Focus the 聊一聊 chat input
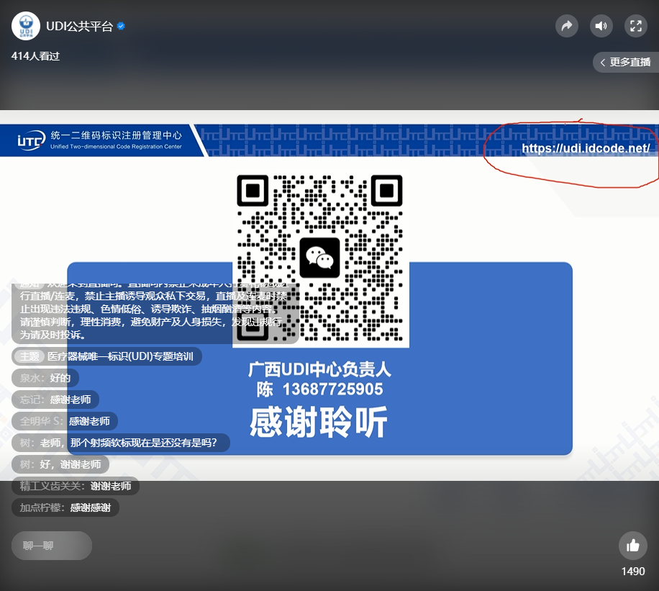659x591 pixels. click(52, 546)
